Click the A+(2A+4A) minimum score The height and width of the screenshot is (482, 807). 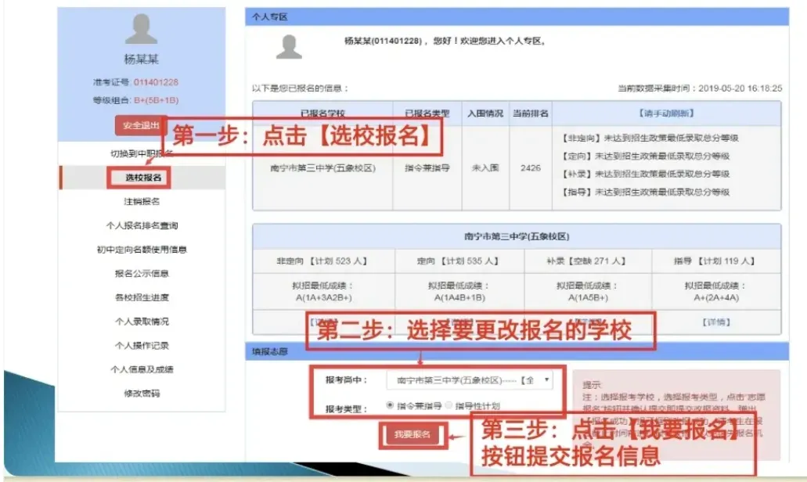pos(716,298)
